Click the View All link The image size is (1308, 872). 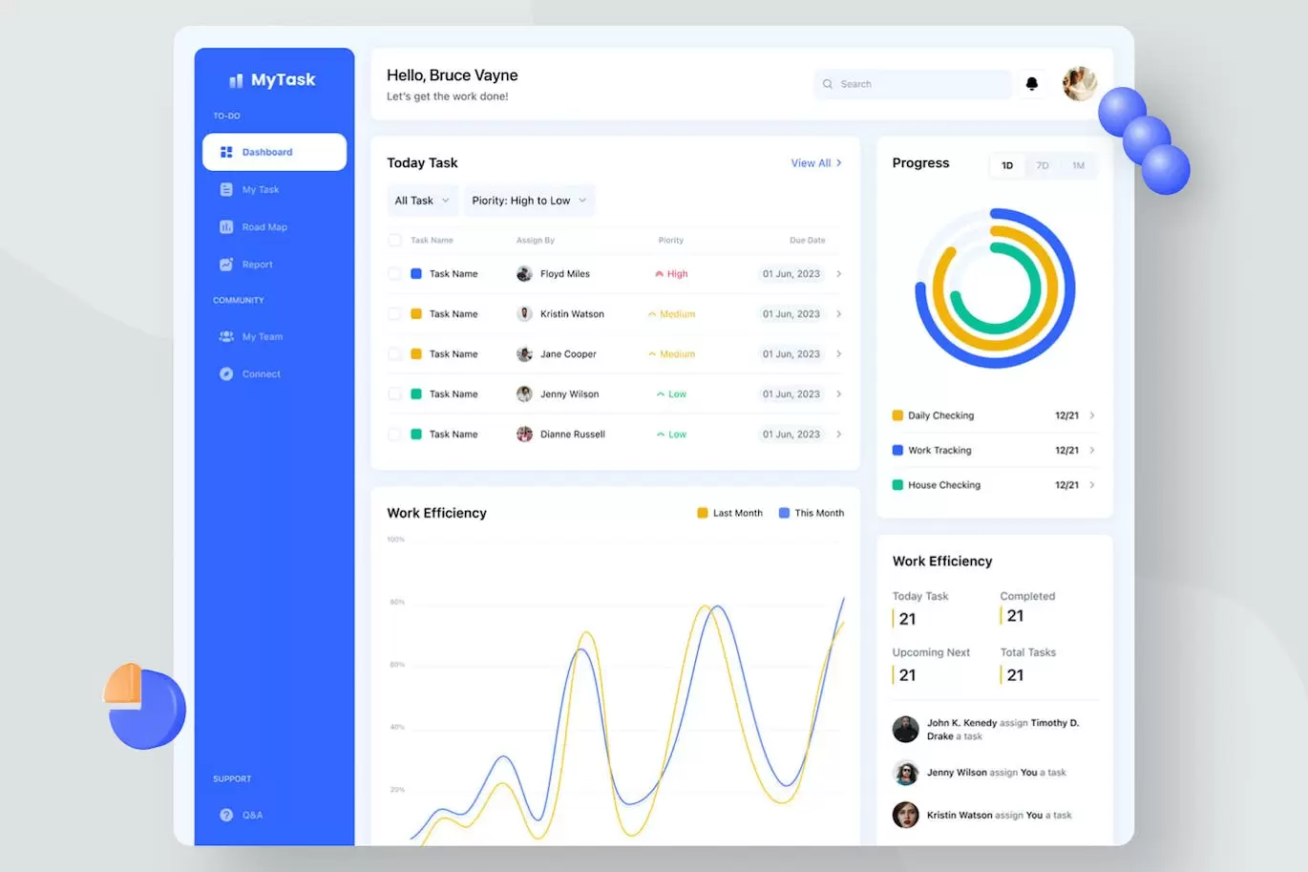pos(816,163)
